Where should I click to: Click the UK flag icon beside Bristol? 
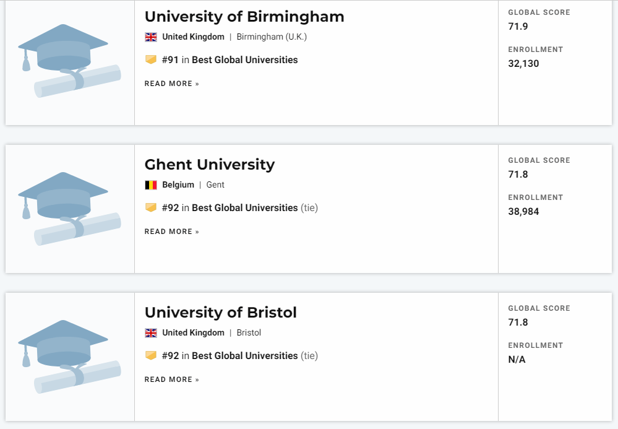[x=151, y=333]
